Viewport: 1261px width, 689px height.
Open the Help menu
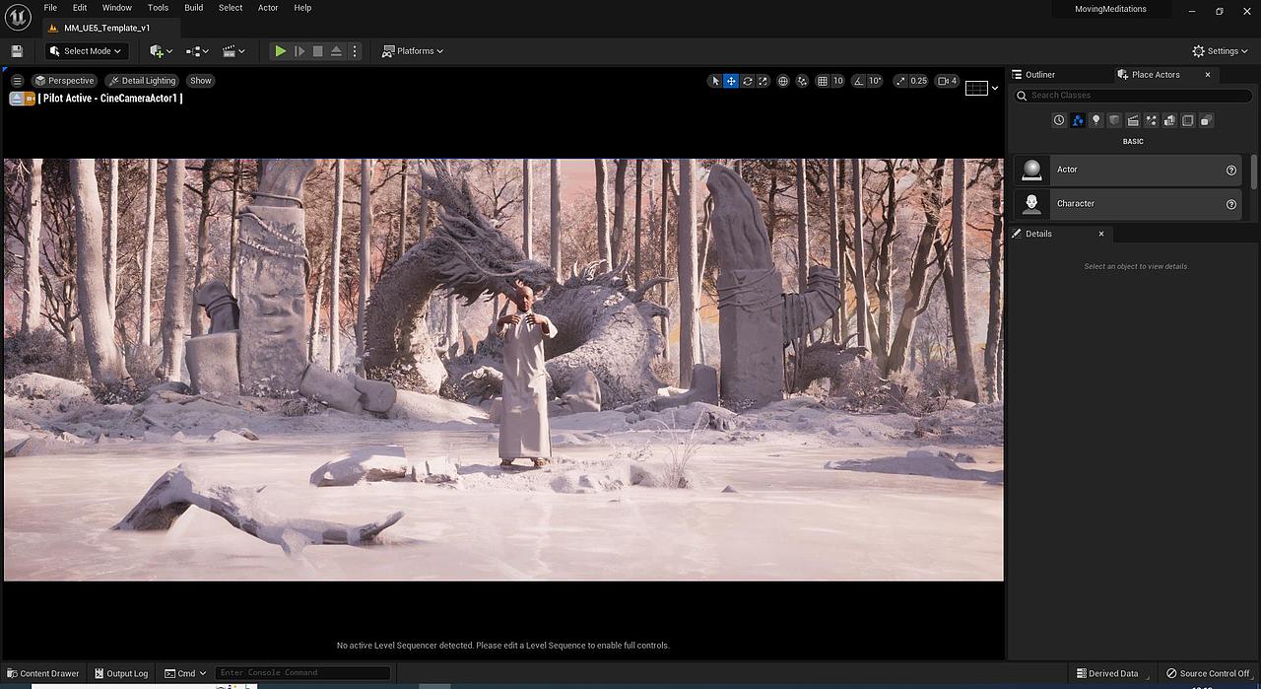click(302, 8)
